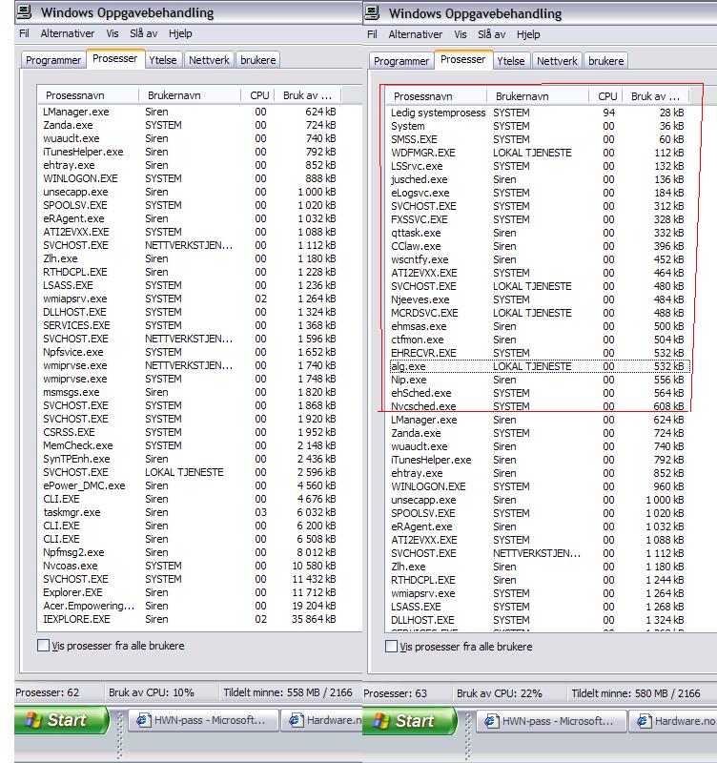Image resolution: width=717 pixels, height=763 pixels.
Task: Open Vis menu in right window
Action: [461, 34]
